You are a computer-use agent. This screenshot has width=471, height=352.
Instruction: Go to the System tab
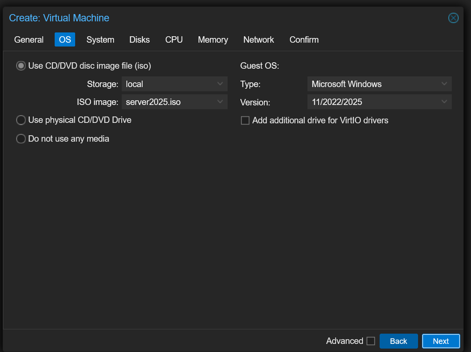click(x=100, y=40)
